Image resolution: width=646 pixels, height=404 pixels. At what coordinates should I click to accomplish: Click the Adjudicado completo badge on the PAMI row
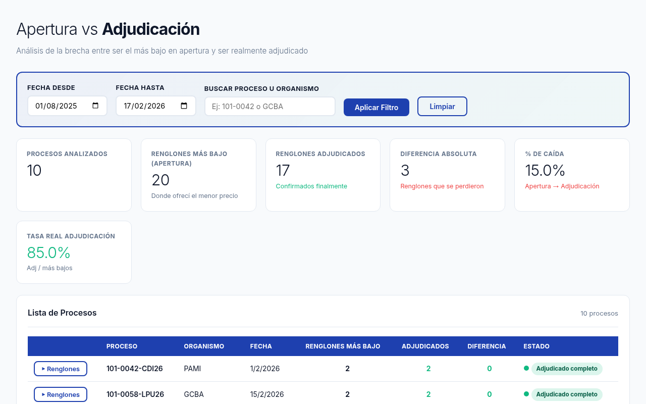567,369
